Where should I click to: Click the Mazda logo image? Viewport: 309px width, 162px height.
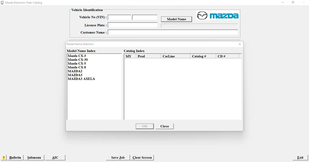[x=218, y=16]
